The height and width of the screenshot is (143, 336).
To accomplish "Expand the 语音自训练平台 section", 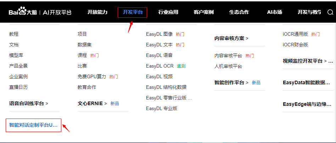I will 29,104.
